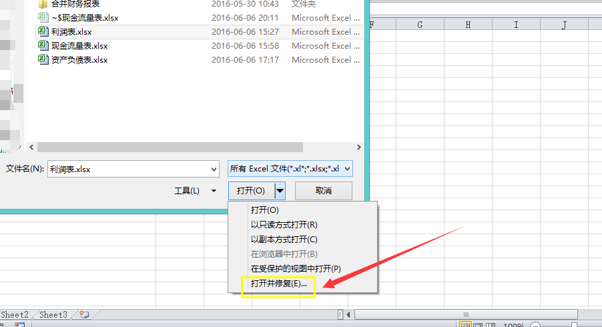The height and width of the screenshot is (327, 602).
Task: Expand the 工具(L) tools dropdown
Action: coord(214,191)
